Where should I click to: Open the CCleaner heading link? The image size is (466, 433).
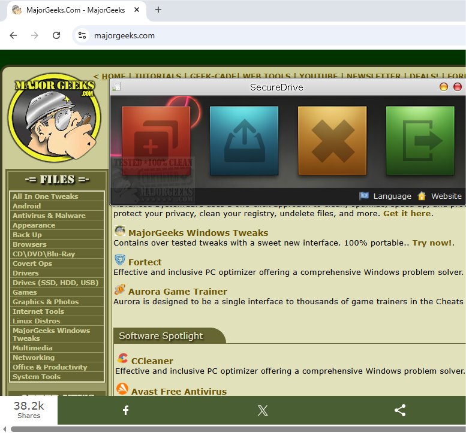point(152,361)
